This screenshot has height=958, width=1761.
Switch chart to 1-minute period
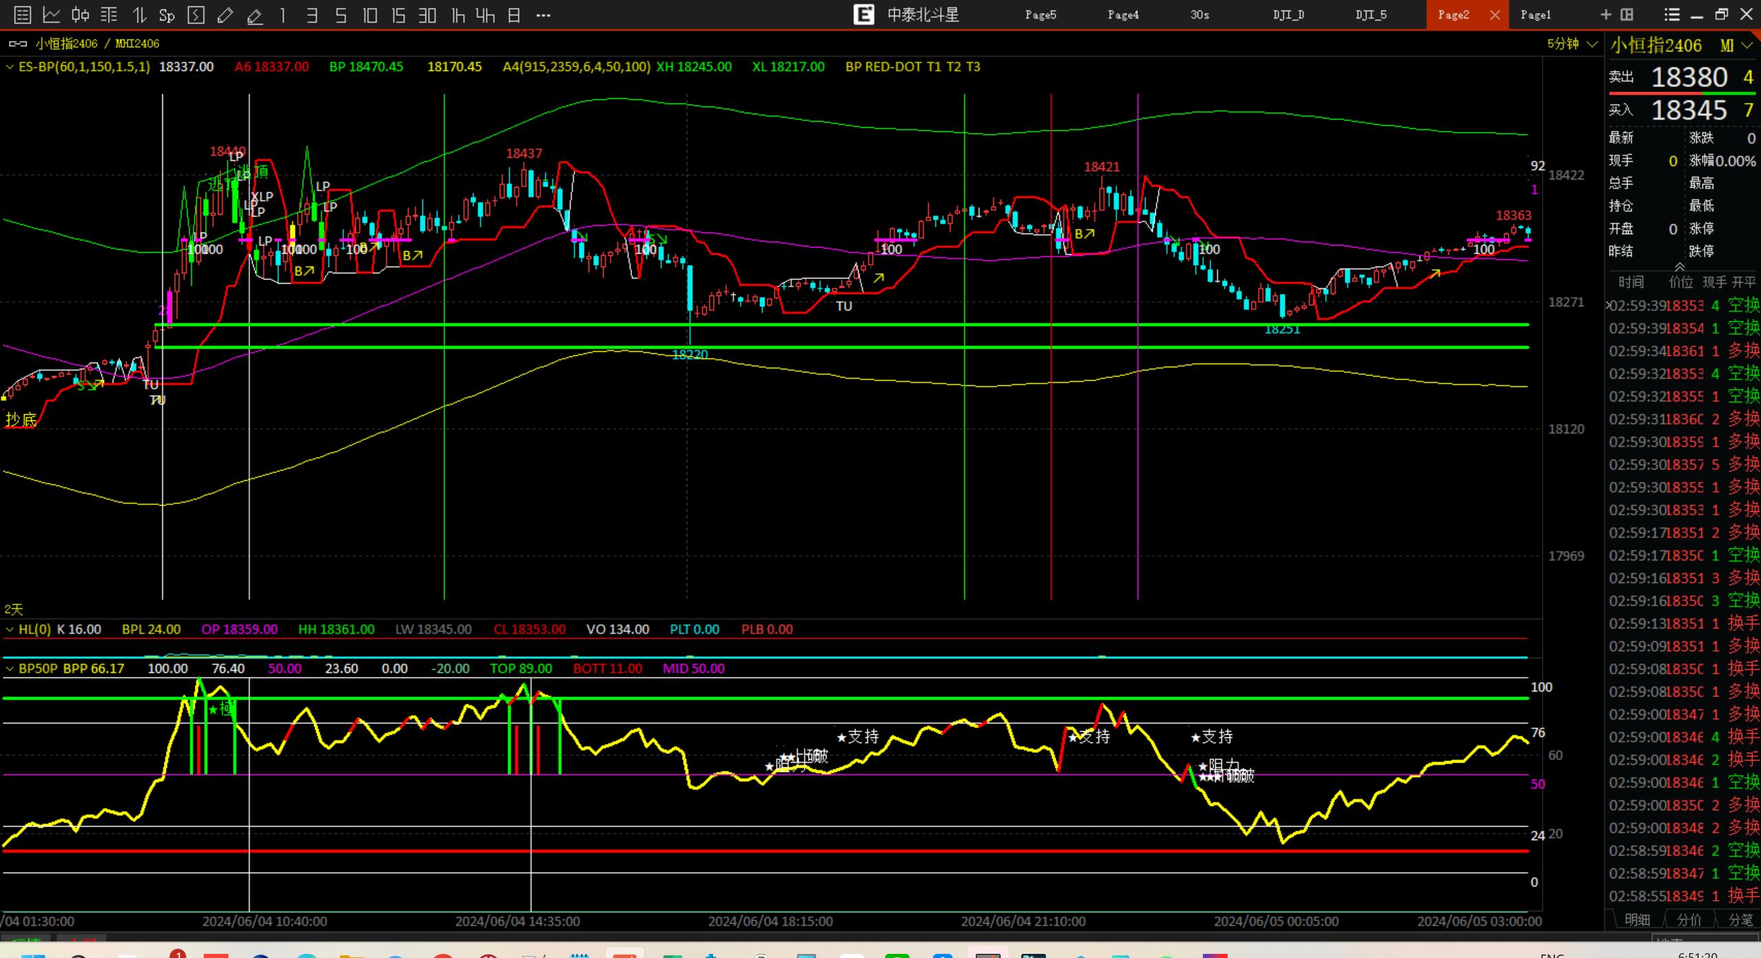pos(283,15)
